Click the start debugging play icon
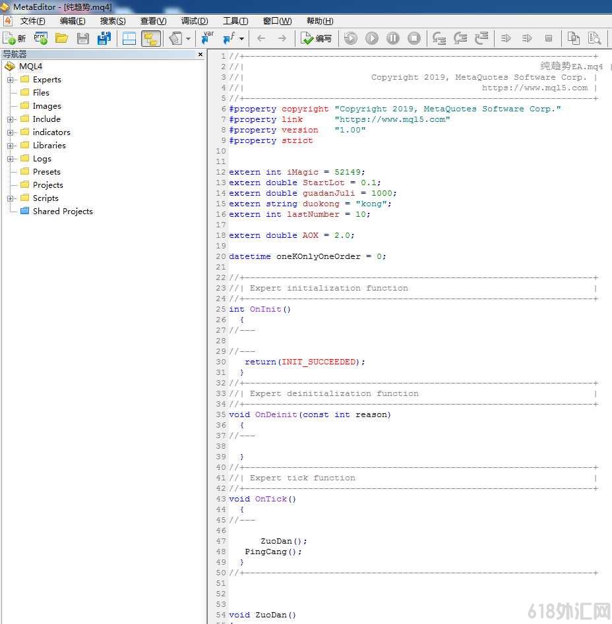This screenshot has height=624, width=612. click(x=371, y=38)
